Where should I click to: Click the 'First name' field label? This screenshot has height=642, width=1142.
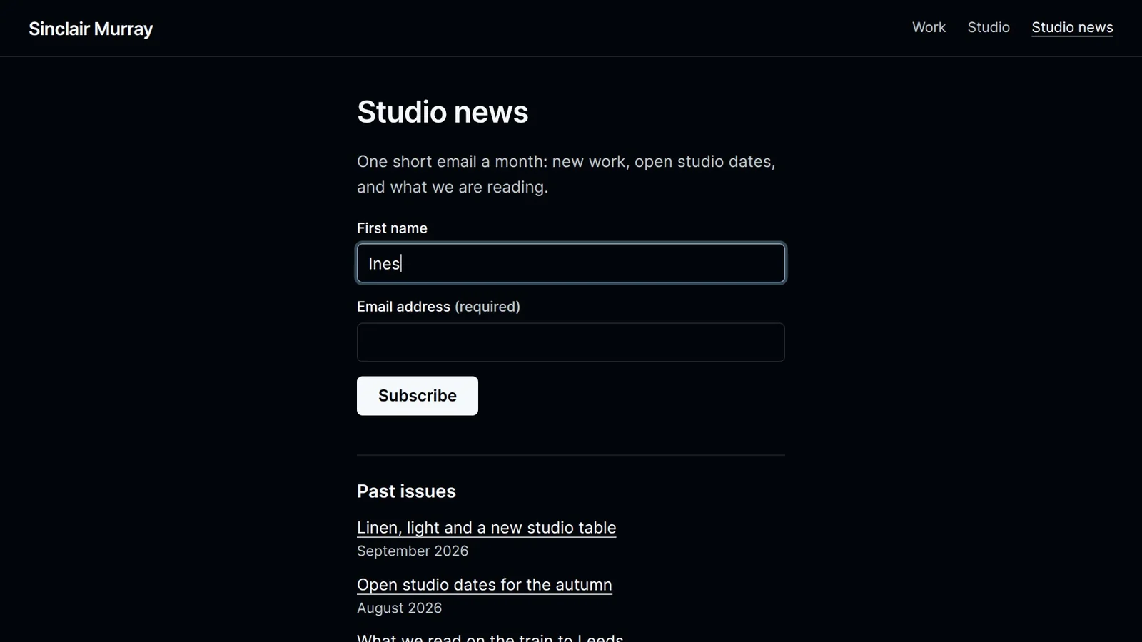392,228
